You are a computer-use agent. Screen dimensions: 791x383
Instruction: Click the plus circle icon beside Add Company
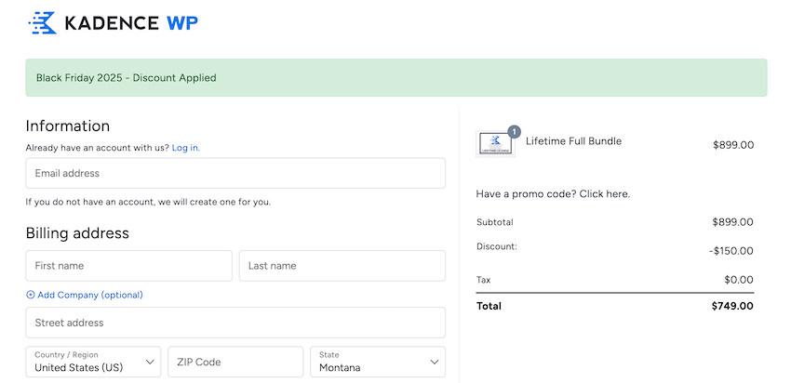click(31, 295)
